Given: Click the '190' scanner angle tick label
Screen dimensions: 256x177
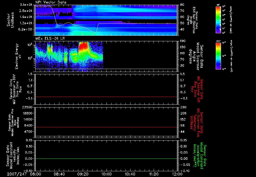Looking at the screenshot, I should (183, 41).
